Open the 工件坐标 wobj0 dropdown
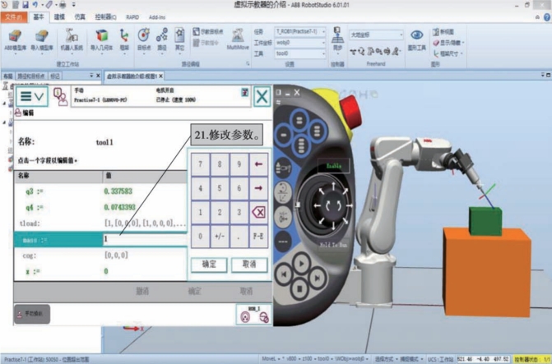This screenshot has width=552, height=364. 300,43
